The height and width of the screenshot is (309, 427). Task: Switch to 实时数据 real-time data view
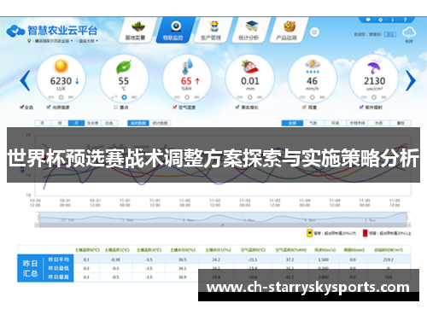[138, 123]
